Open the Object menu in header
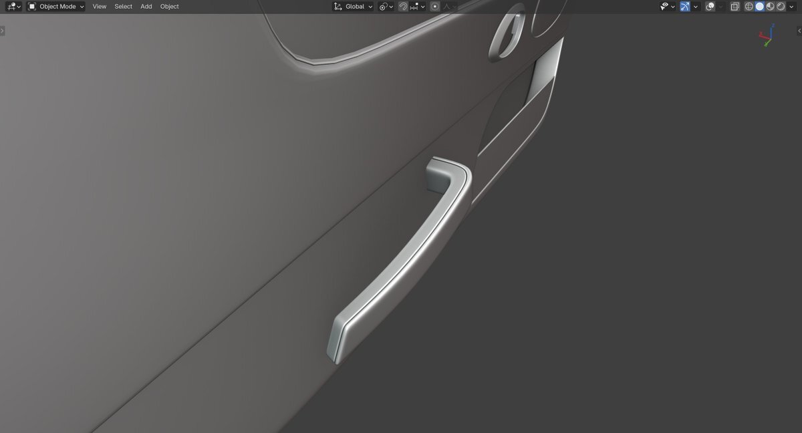Screen dimensions: 802x433 point(170,7)
